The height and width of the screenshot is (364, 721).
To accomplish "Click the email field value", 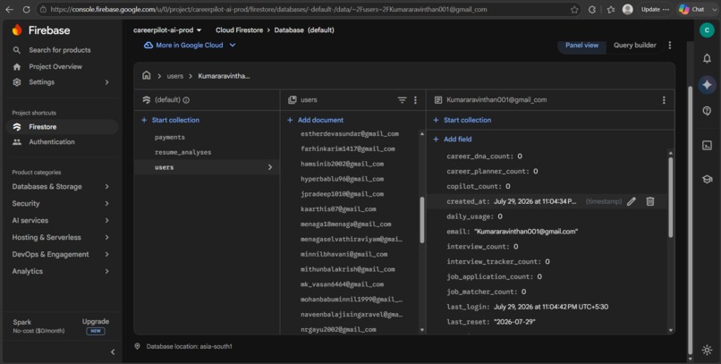I will 526,232.
